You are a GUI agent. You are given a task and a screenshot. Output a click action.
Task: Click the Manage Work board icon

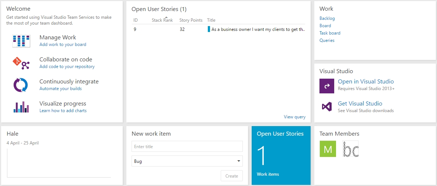pos(21,41)
